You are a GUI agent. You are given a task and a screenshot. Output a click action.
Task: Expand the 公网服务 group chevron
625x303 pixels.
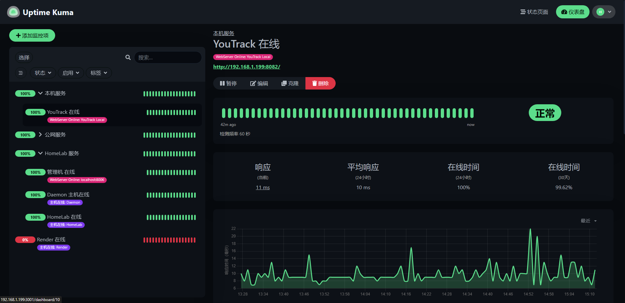tap(40, 135)
